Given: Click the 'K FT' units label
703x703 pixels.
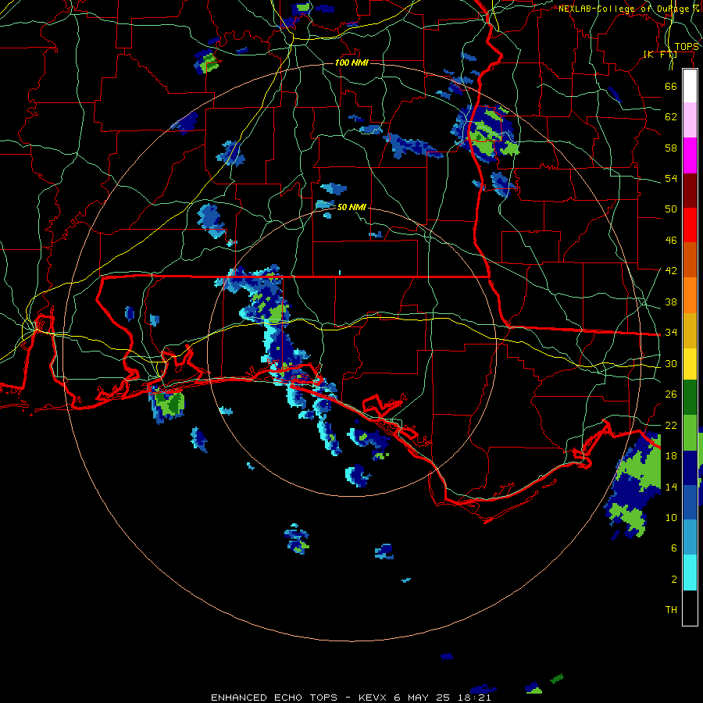Looking at the screenshot, I should click(x=660, y=55).
